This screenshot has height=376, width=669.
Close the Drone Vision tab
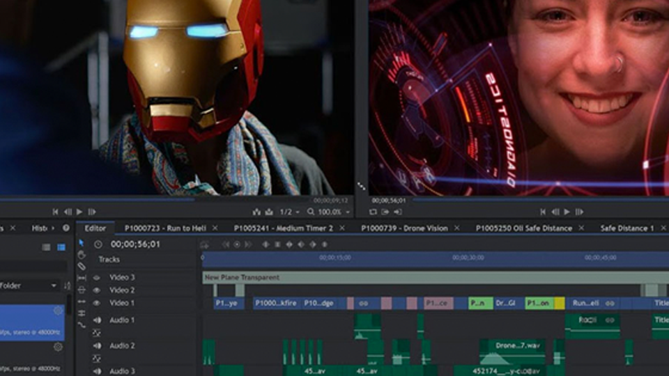(457, 228)
